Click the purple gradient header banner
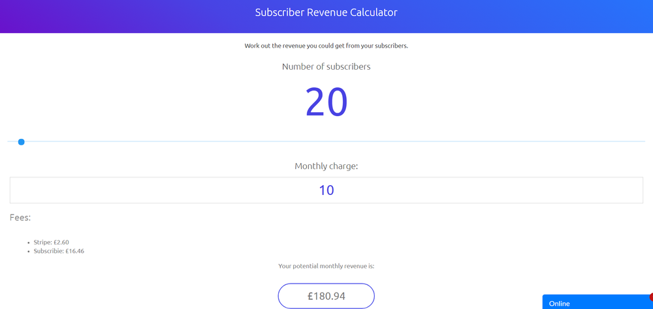 point(326,17)
